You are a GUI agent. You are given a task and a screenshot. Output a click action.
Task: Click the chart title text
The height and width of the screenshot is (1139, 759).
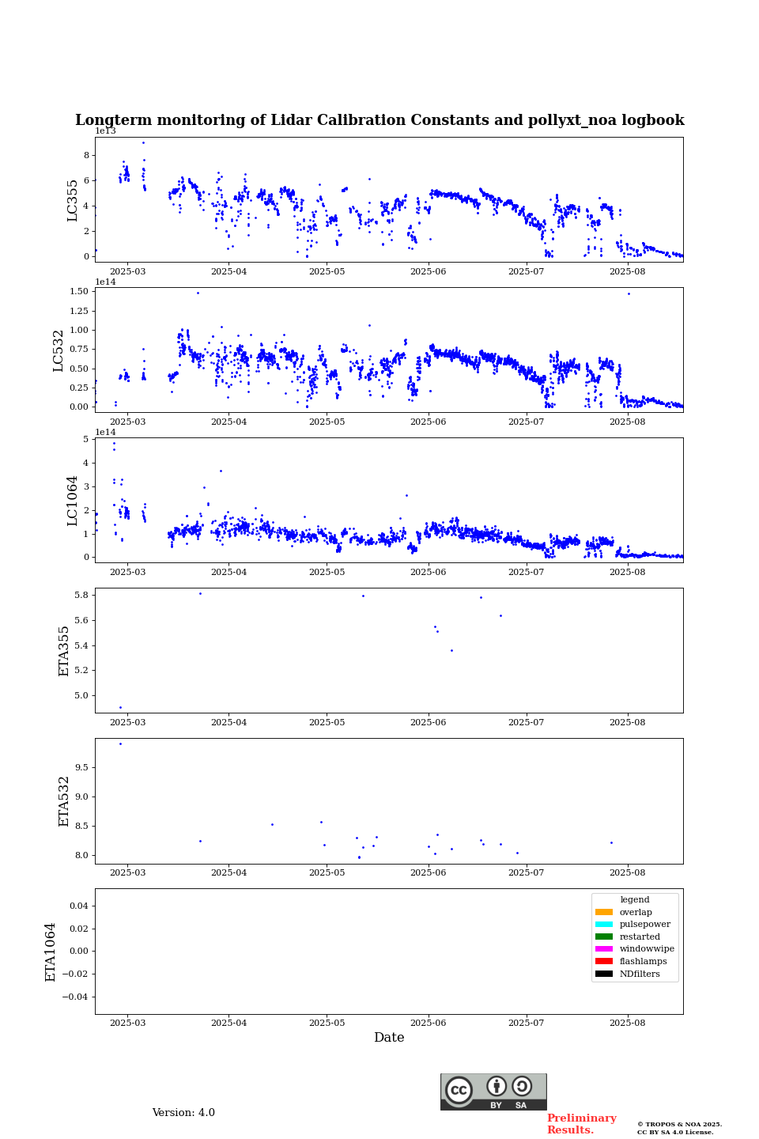click(x=379, y=120)
